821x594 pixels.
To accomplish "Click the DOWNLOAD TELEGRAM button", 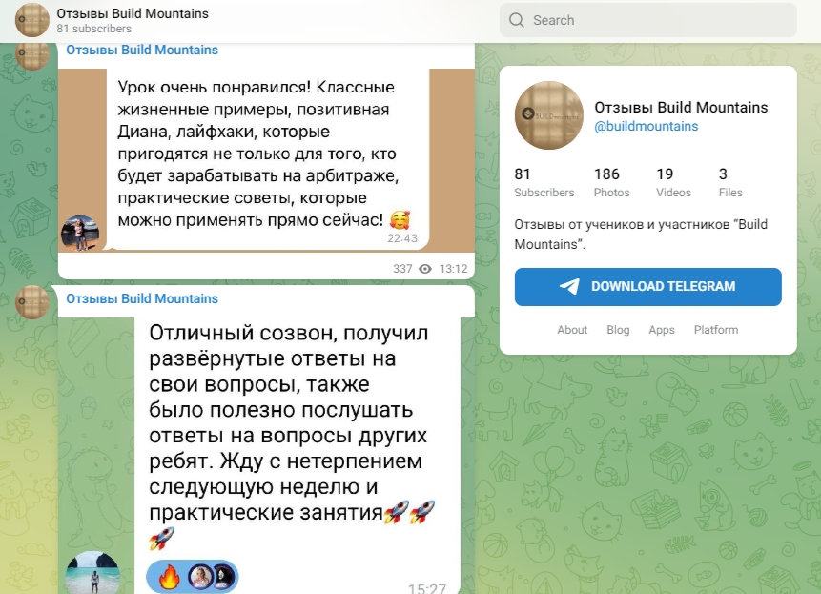I will tap(647, 287).
